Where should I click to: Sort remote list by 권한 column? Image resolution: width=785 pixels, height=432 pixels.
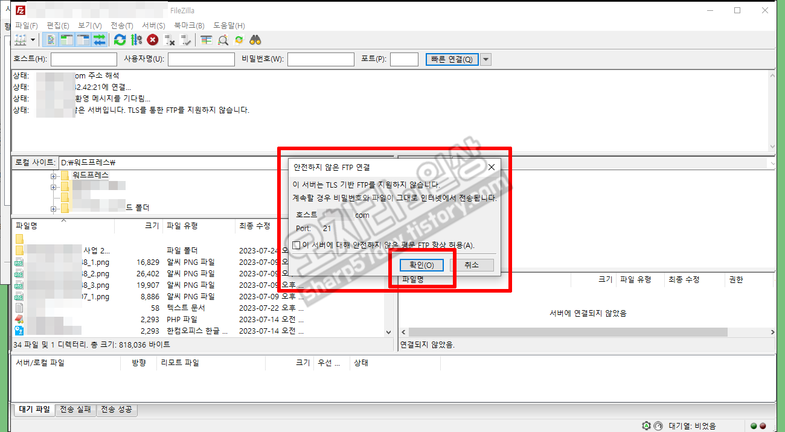749,279
